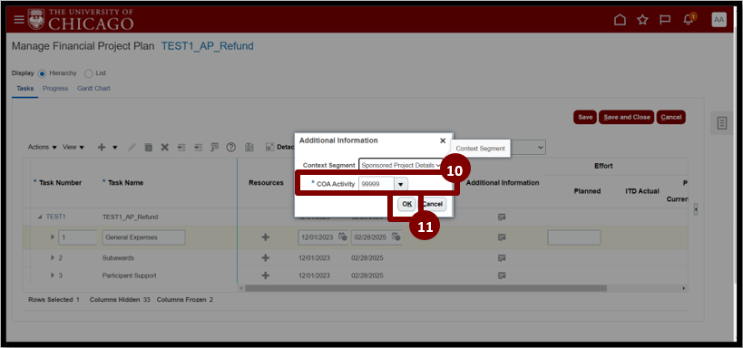Click the Save button
The height and width of the screenshot is (348, 743).
coord(585,118)
